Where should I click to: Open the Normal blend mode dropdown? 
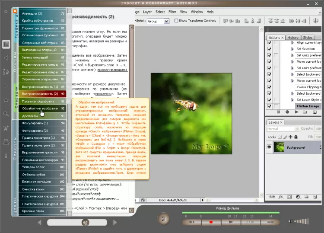pos(281,129)
